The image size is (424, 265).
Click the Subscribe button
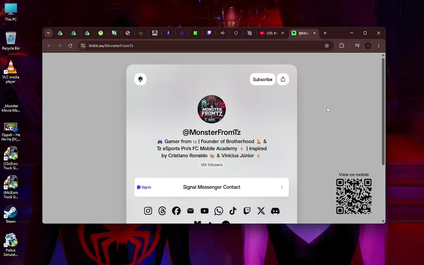pos(262,79)
